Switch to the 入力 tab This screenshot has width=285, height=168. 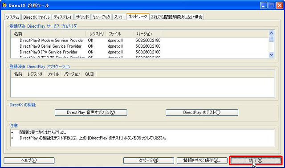pos(119,17)
